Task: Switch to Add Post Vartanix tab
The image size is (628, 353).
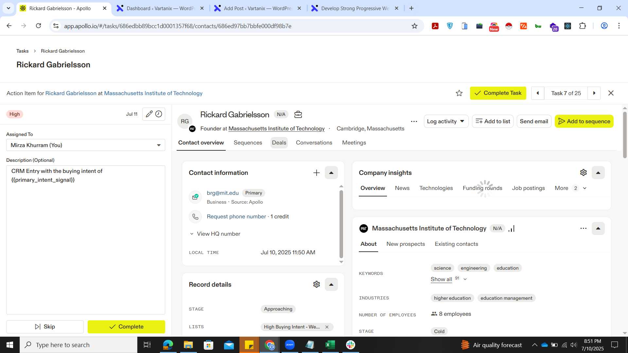Action: (258, 8)
